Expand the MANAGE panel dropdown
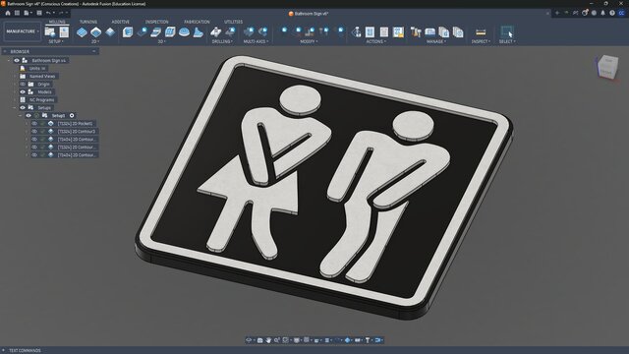The height and width of the screenshot is (354, 629). pos(436,41)
